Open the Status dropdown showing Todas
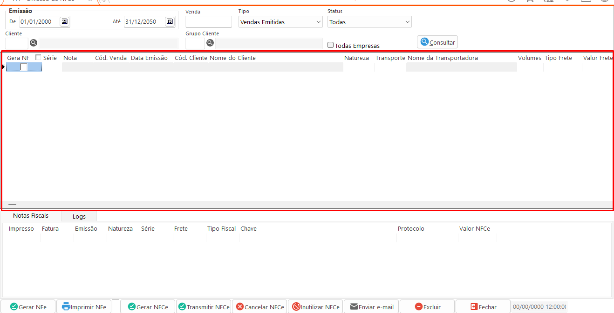Image resolution: width=614 pixels, height=313 pixels. pos(369,22)
